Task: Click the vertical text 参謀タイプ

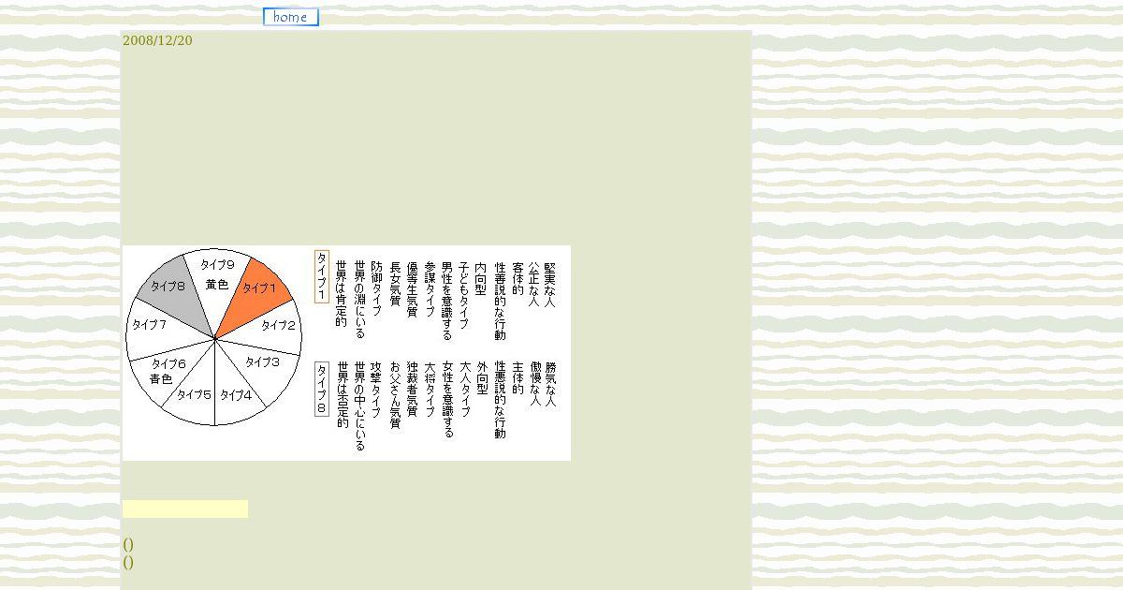Action: [430, 288]
